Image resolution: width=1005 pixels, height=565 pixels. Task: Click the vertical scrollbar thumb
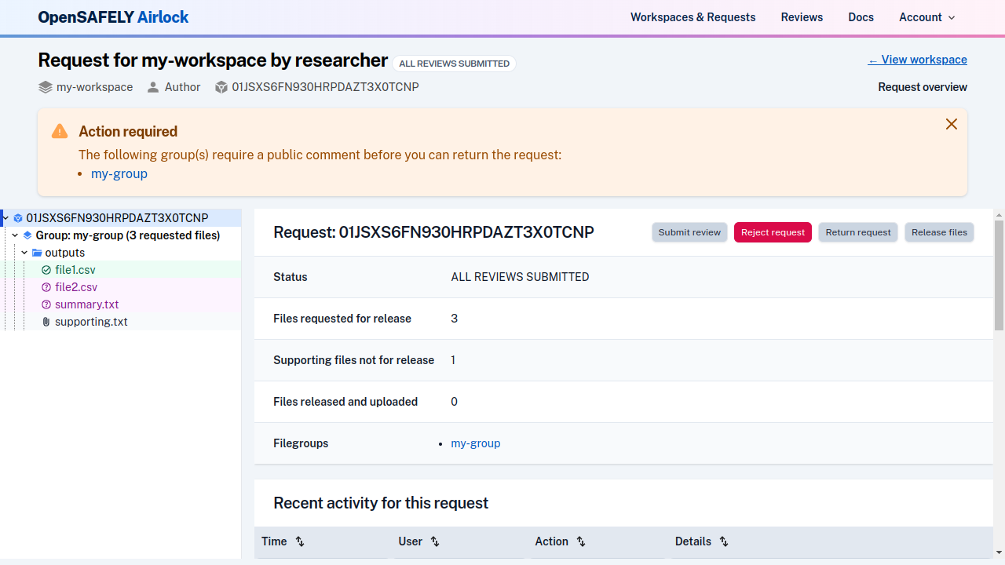pyautogui.click(x=999, y=275)
